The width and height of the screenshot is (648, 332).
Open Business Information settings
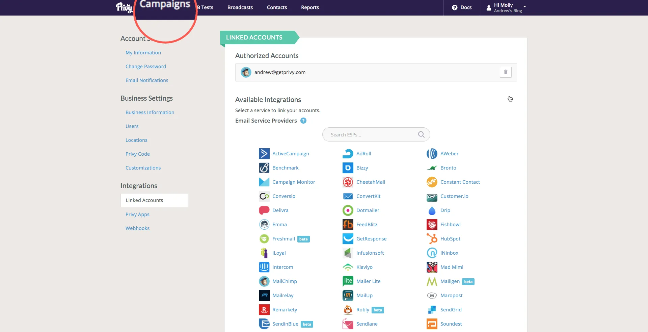click(x=150, y=112)
